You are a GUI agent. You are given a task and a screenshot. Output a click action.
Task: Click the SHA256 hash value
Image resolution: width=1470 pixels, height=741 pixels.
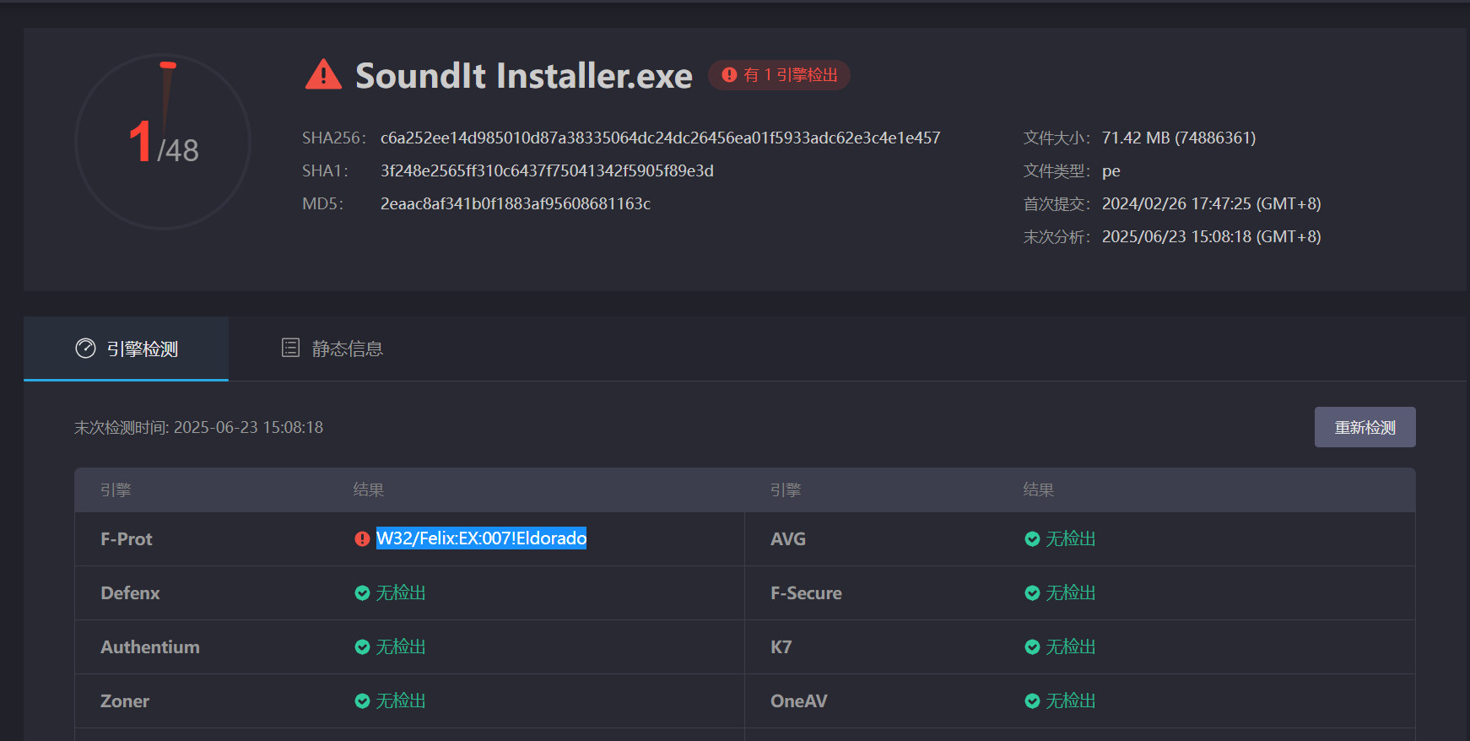tap(660, 138)
